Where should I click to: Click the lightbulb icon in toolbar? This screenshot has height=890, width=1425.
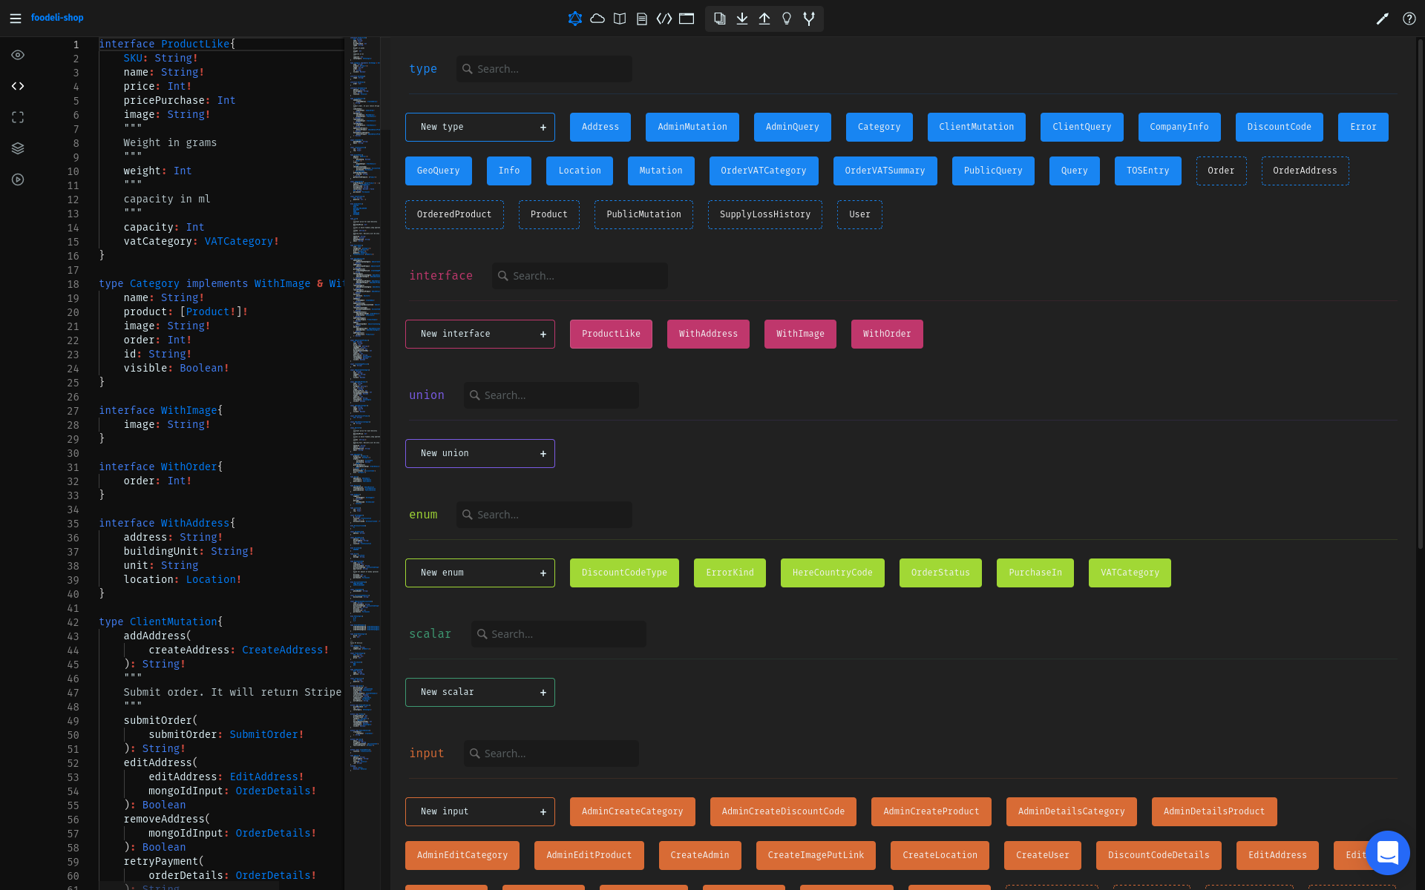click(x=787, y=19)
